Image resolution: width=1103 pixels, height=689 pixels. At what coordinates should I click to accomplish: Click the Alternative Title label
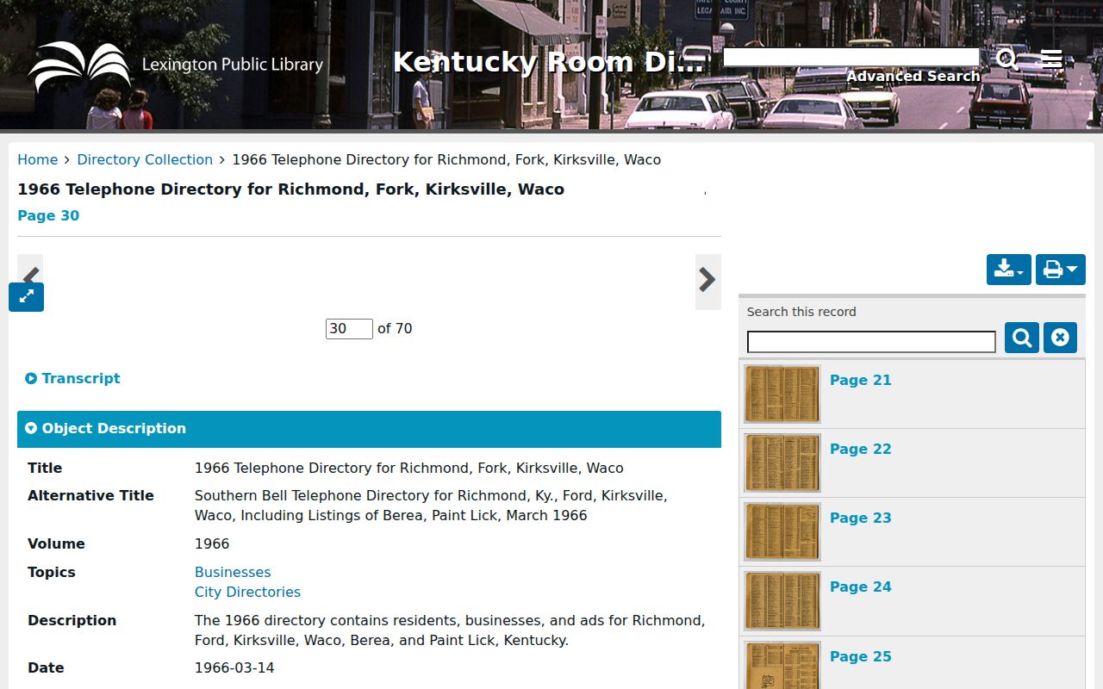pos(90,495)
